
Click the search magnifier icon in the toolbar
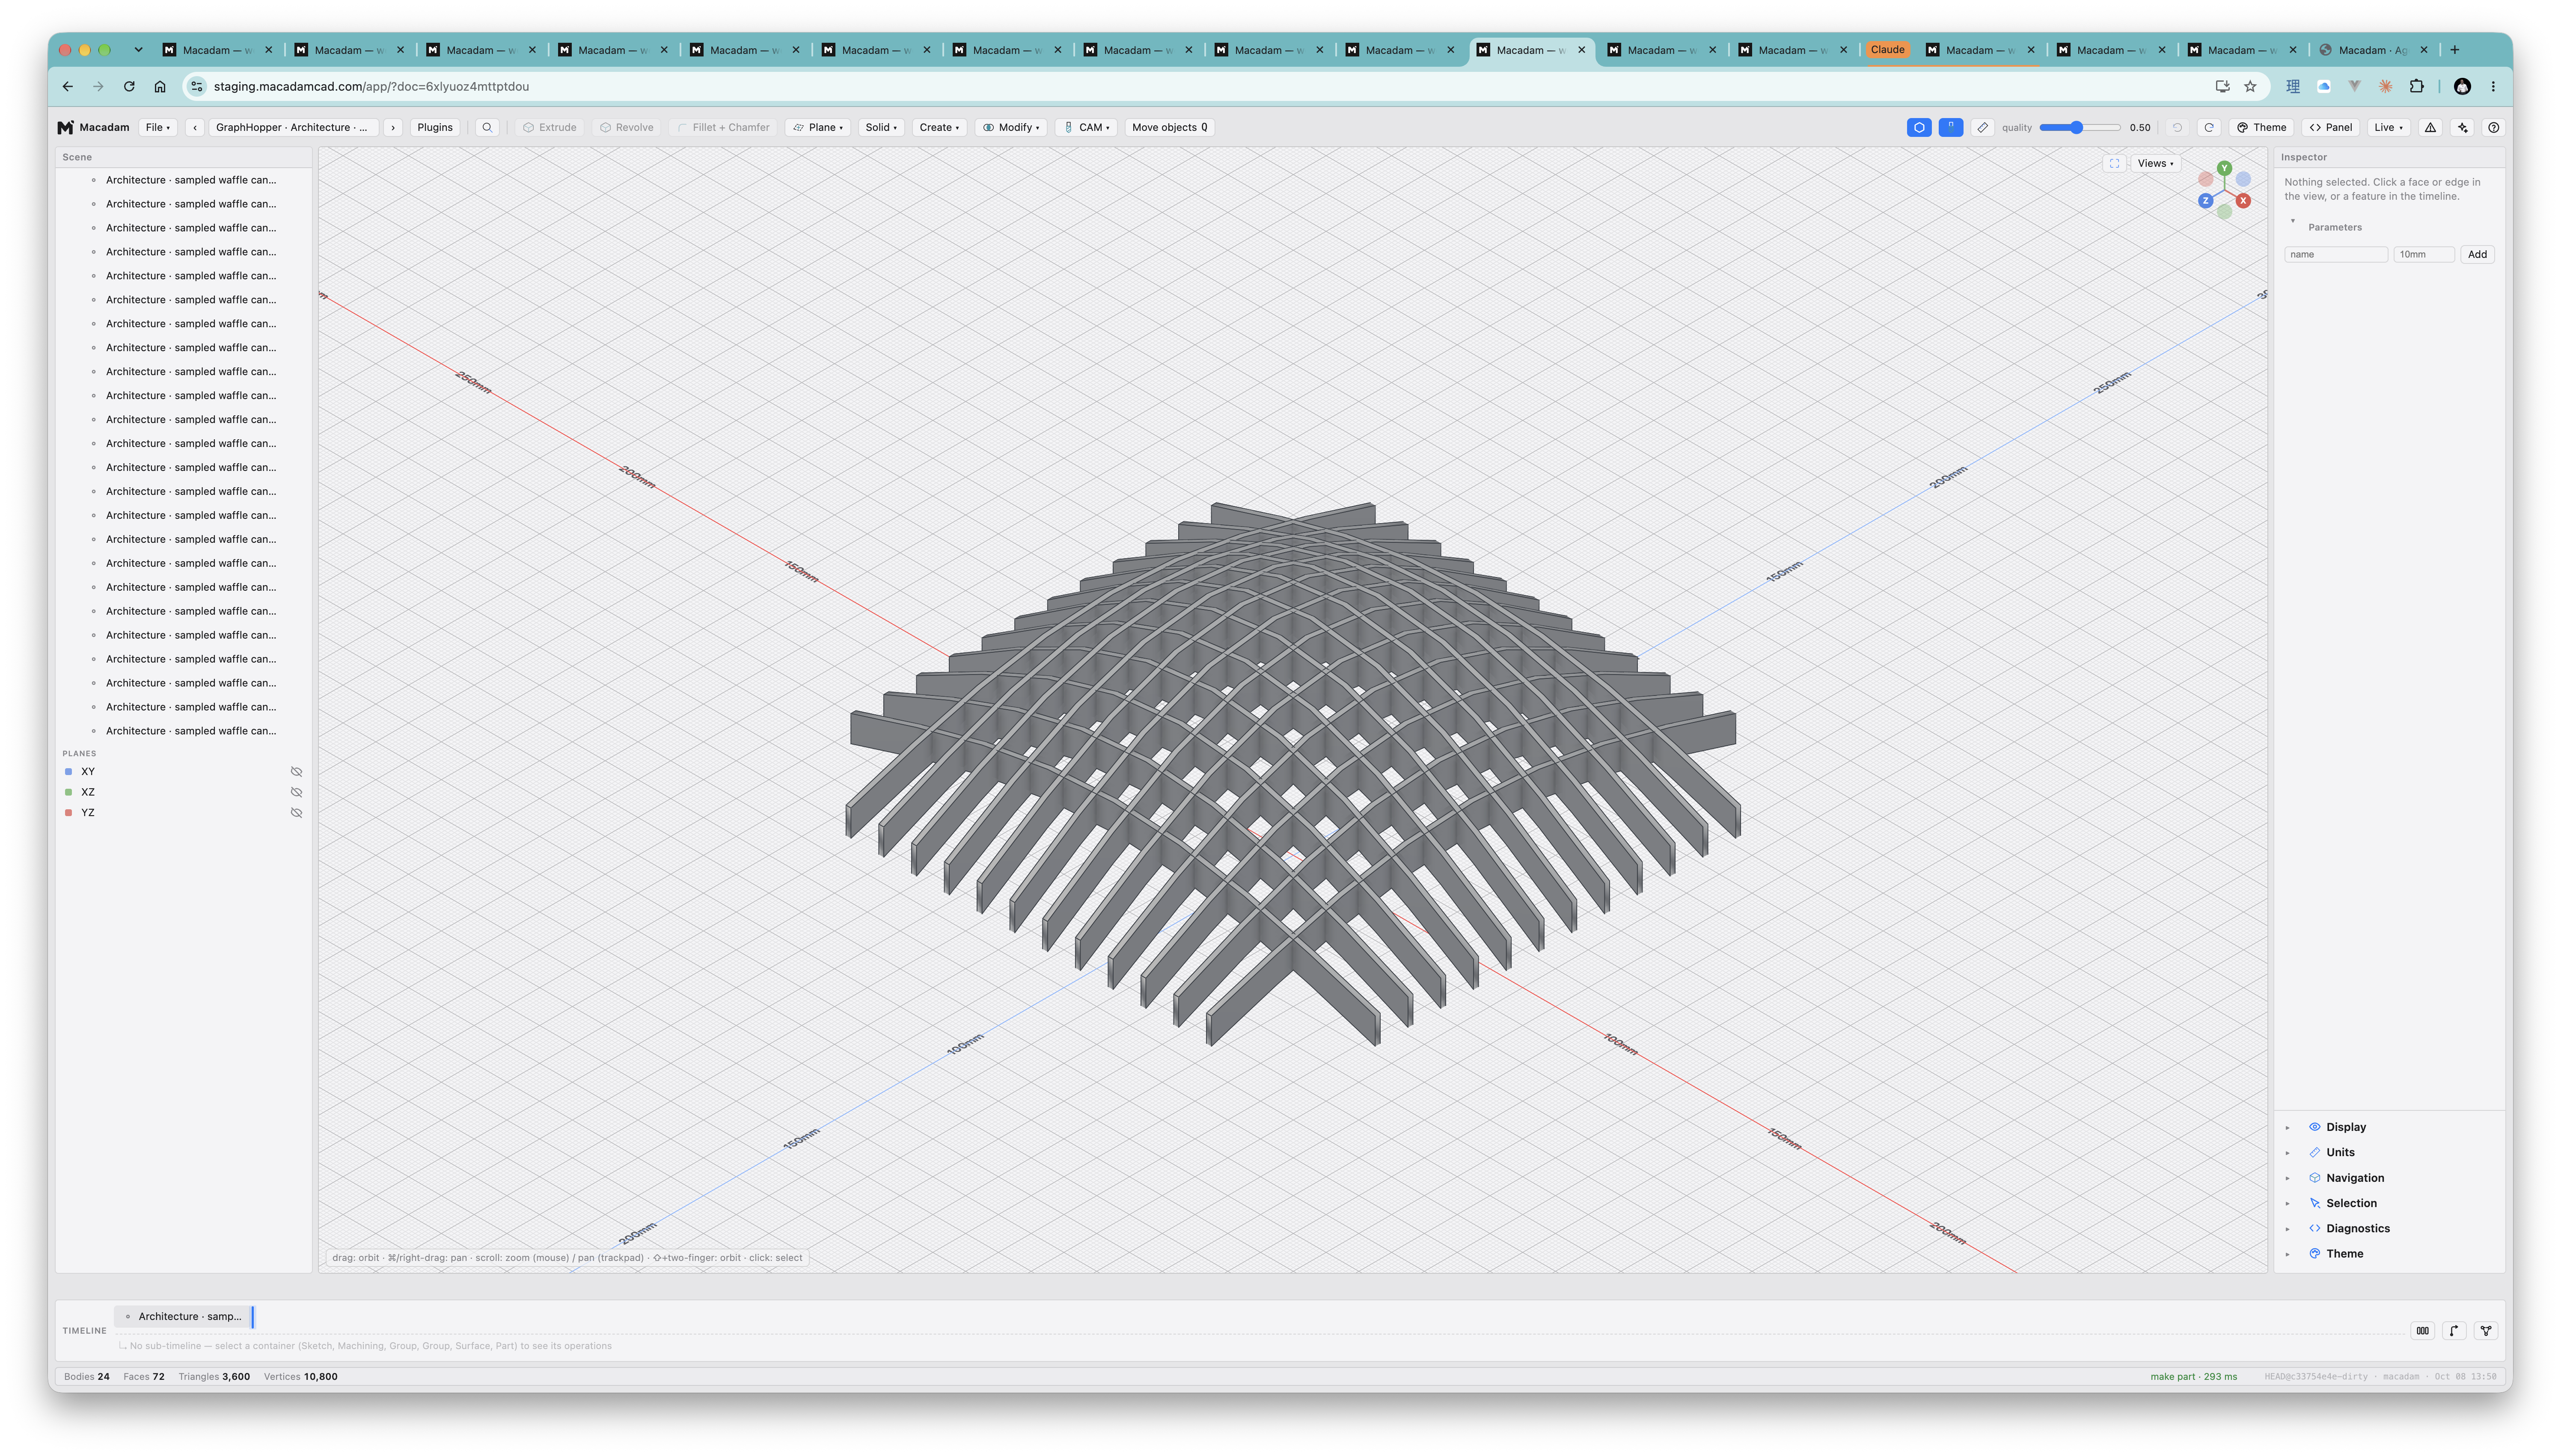[487, 127]
